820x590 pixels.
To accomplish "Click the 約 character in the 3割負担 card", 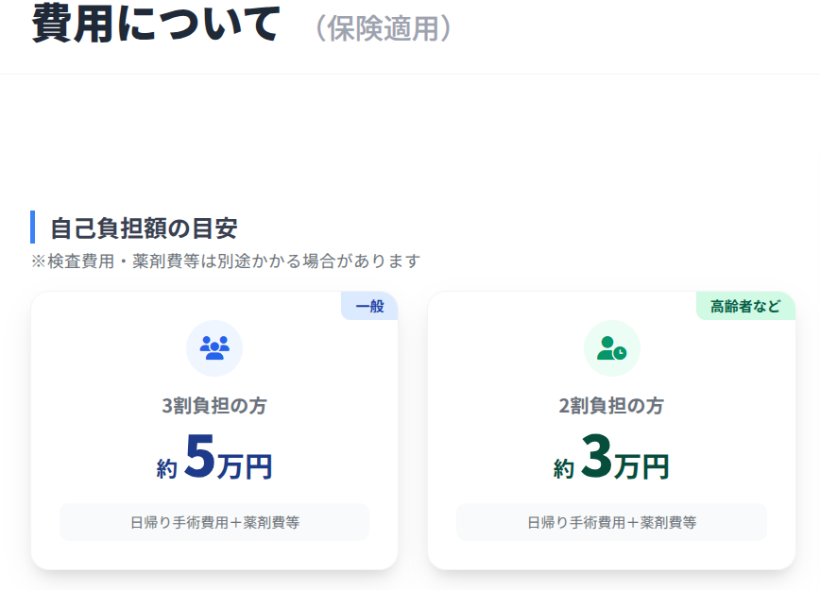I will pos(167,468).
